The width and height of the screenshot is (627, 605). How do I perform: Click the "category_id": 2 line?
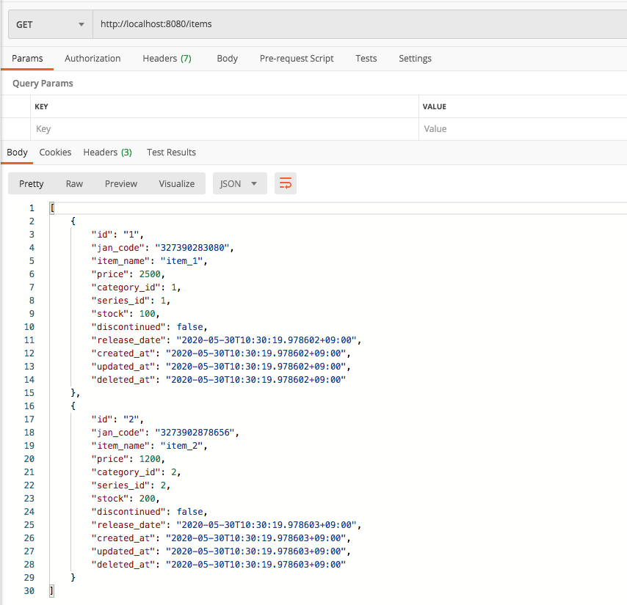(x=136, y=472)
